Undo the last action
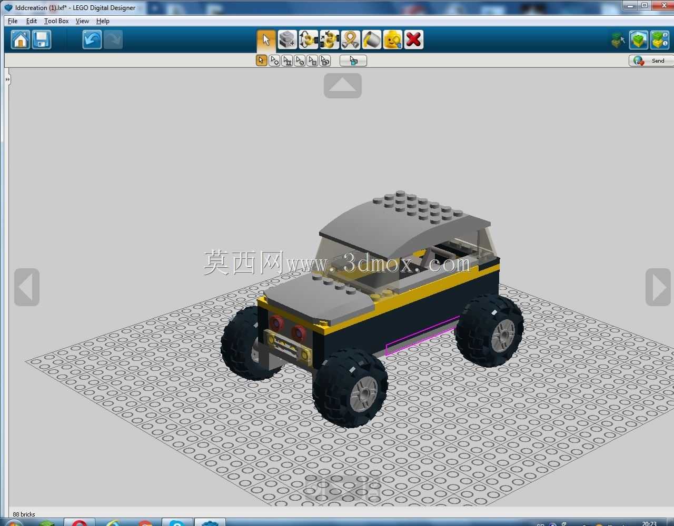This screenshot has width=674, height=526. tap(92, 39)
